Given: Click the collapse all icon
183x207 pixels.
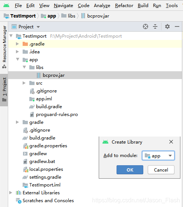Looking at the screenshot, I should click(x=155, y=26).
